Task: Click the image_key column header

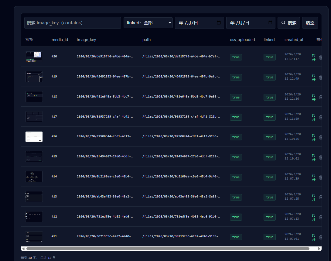Action: (x=86, y=40)
